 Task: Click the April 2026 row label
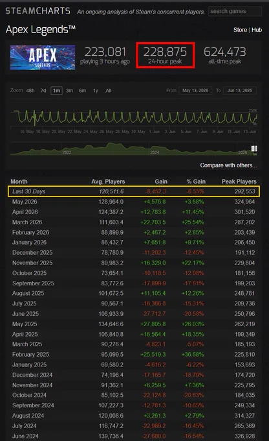click(x=25, y=212)
